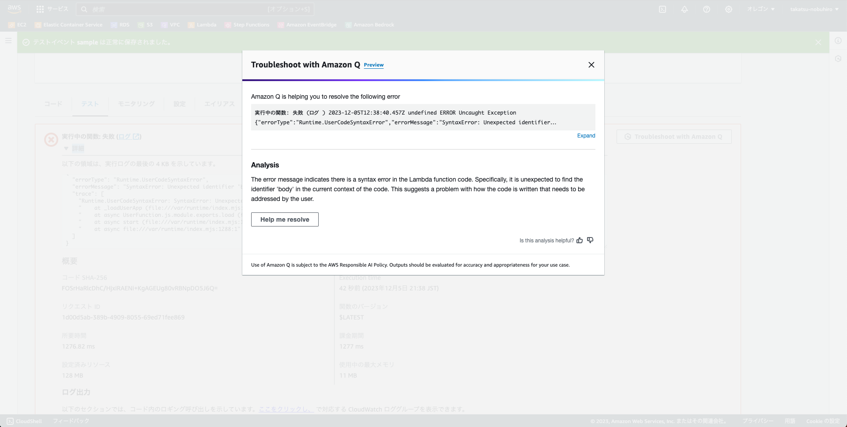The height and width of the screenshot is (427, 847).
Task: Open the Elastic Container Service shortcut
Action: 69,25
